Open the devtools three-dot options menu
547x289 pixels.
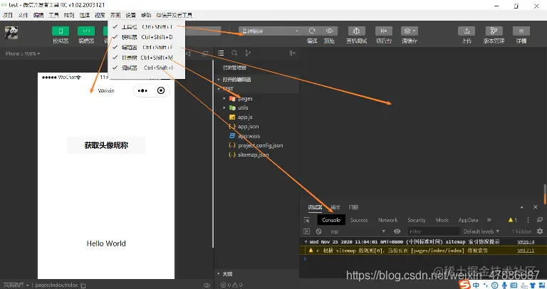pyautogui.click(x=528, y=220)
